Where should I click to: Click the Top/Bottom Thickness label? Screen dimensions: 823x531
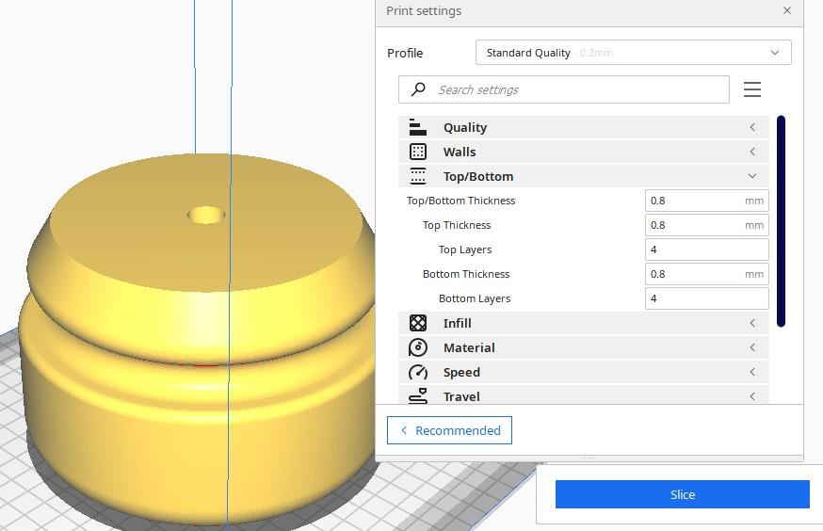coord(460,201)
